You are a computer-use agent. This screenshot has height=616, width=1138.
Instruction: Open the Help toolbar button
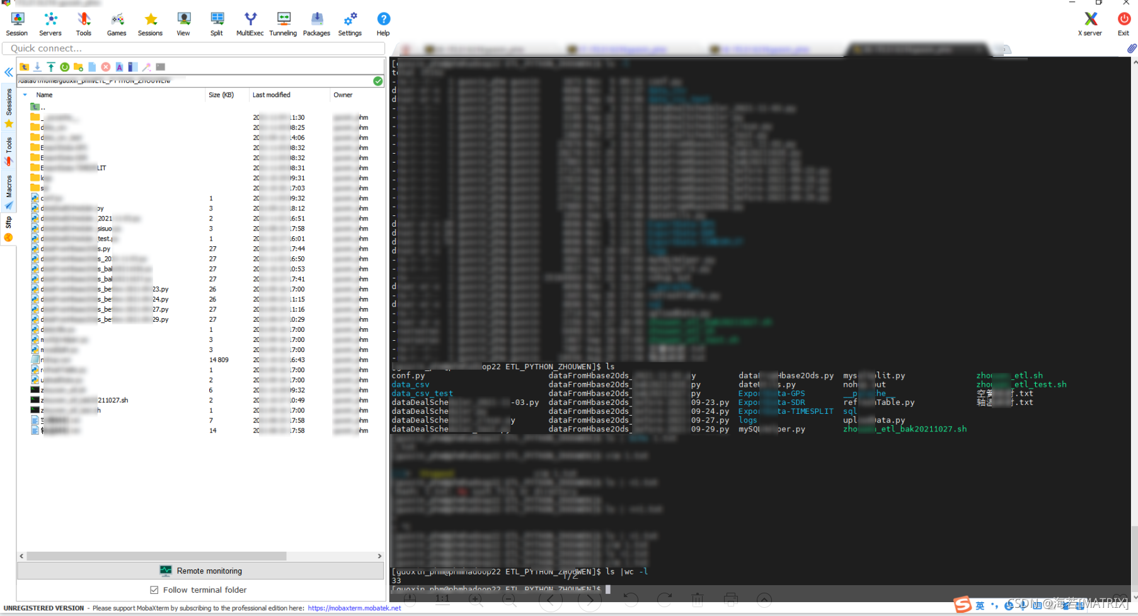pos(383,25)
